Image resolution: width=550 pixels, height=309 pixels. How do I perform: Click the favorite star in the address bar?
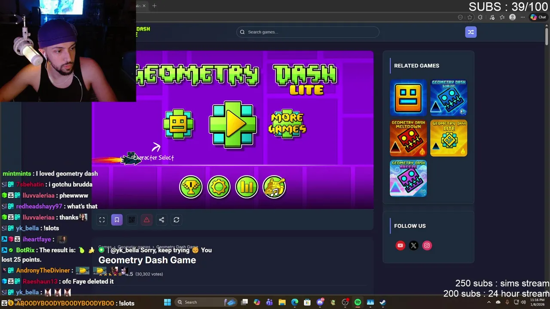[x=470, y=17]
